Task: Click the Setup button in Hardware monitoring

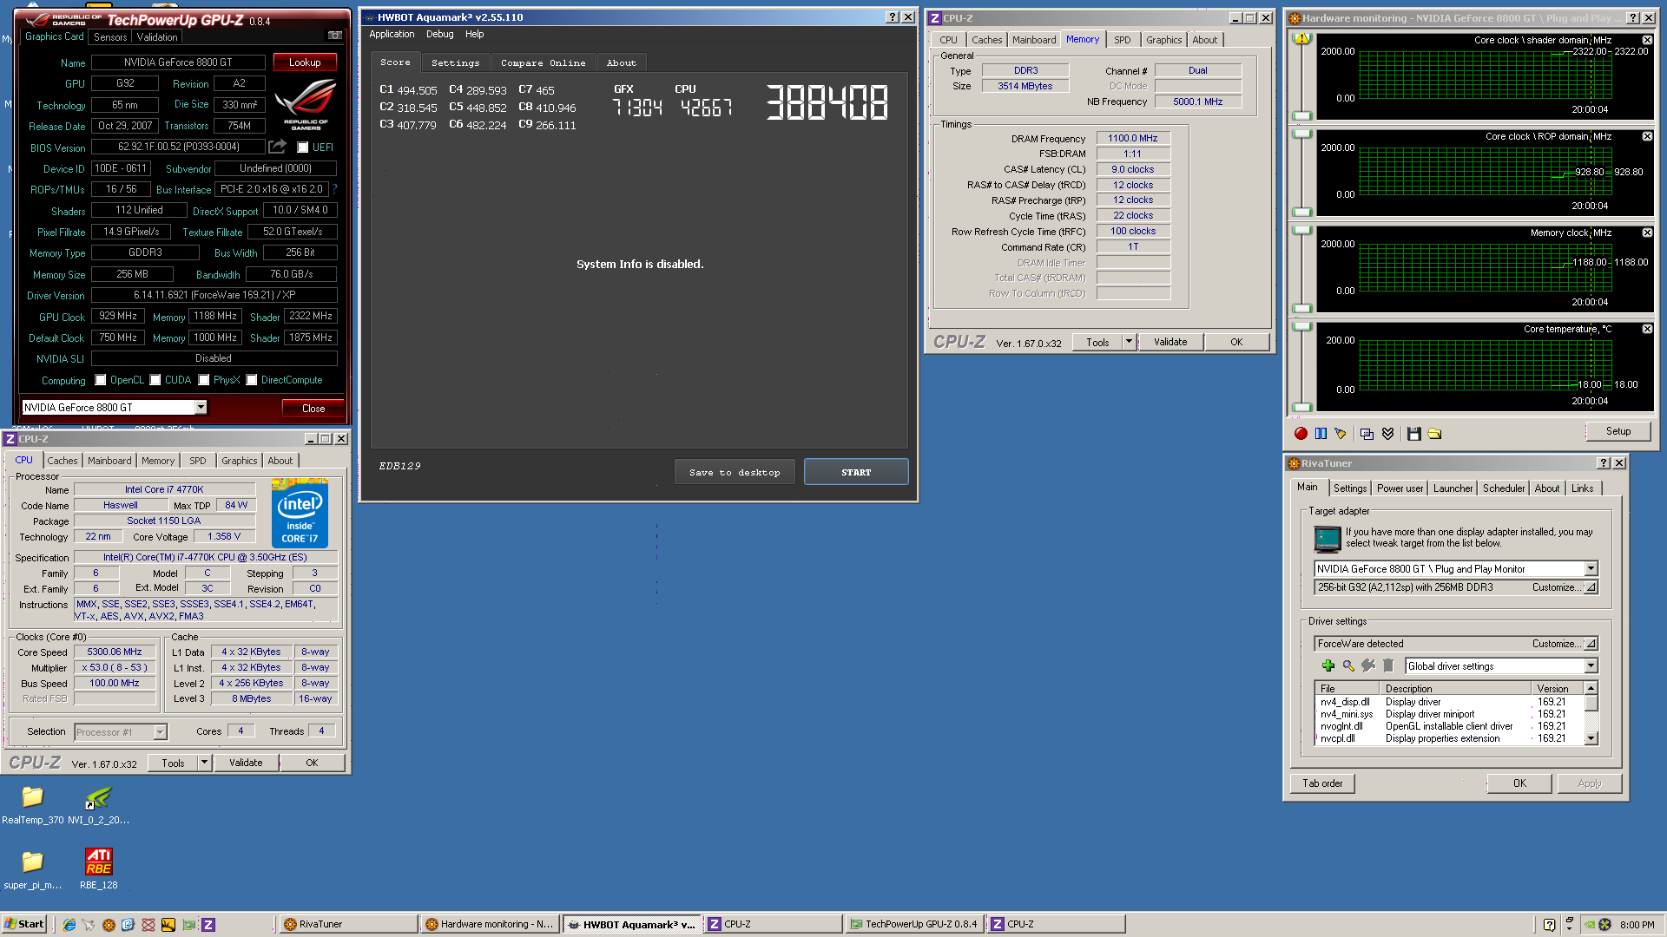Action: point(1618,431)
